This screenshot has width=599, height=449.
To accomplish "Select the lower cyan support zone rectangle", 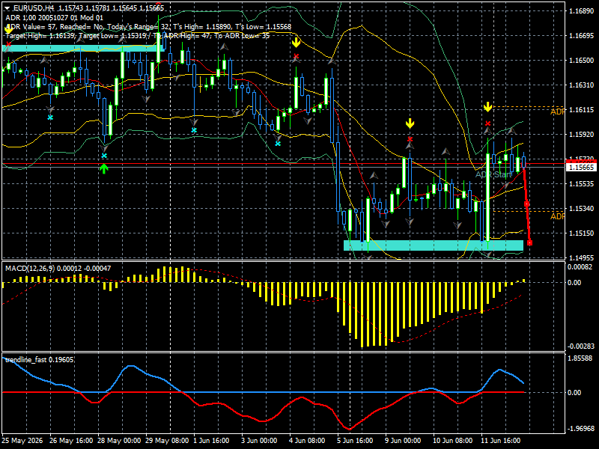I will point(434,245).
